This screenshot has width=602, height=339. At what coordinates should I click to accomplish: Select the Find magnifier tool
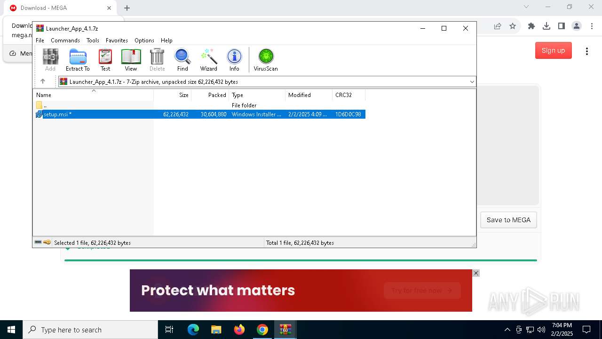(182, 60)
